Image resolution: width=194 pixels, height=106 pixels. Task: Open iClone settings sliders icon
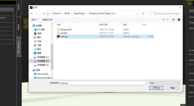click(x=190, y=3)
